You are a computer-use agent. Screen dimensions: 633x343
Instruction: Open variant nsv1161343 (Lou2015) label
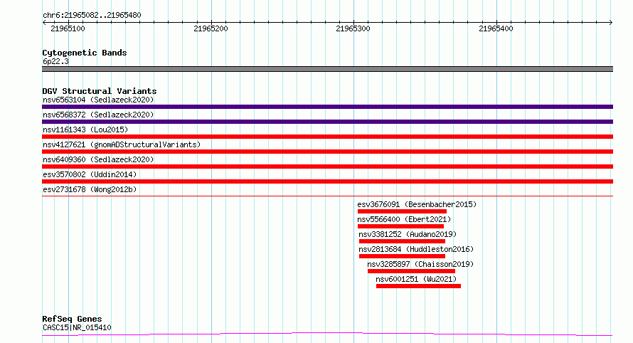pyautogui.click(x=85, y=130)
